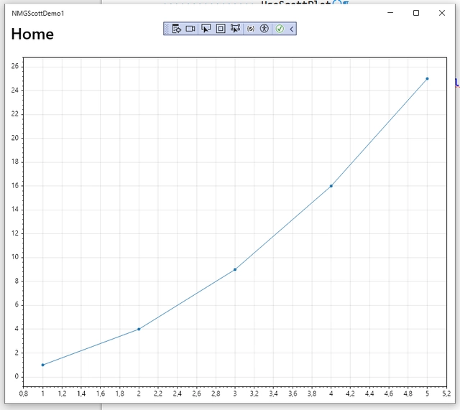Minimize the NMGScottDemo1 window
Viewport: 460px width, 410px height.
click(x=390, y=13)
